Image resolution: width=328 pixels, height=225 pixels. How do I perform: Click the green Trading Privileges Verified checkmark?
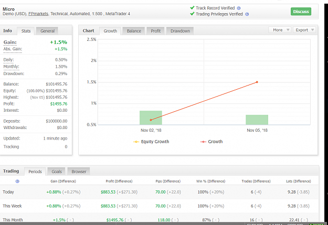click(192, 14)
